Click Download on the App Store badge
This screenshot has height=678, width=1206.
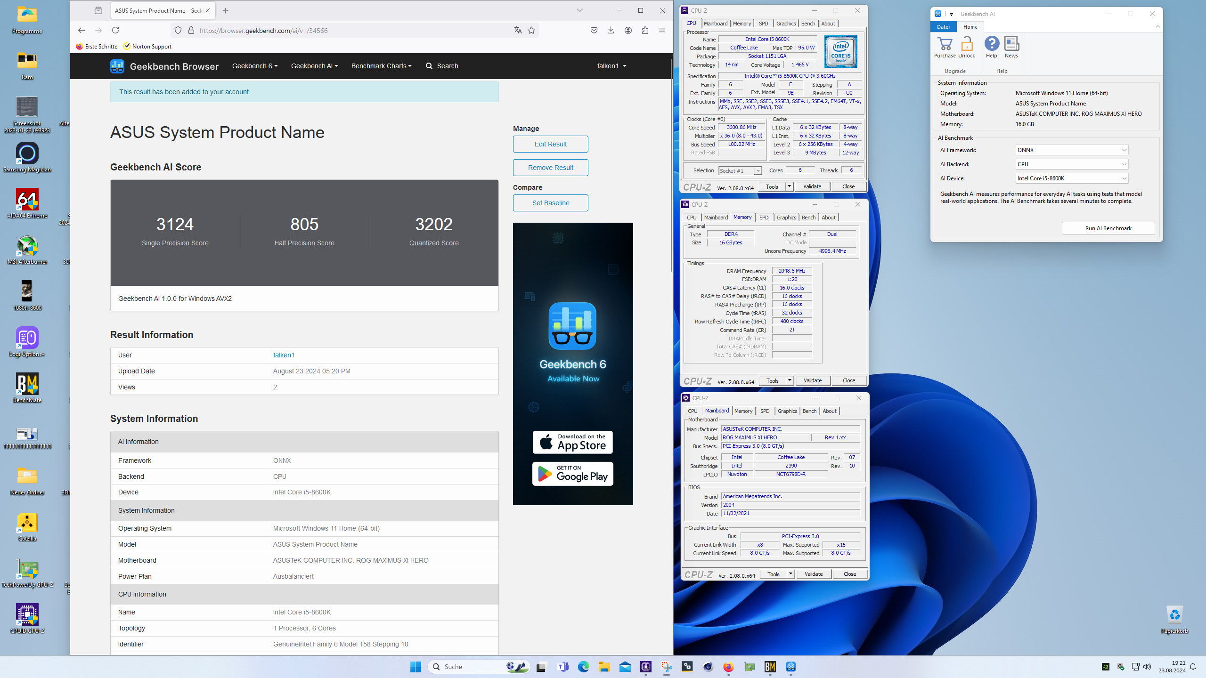point(572,442)
